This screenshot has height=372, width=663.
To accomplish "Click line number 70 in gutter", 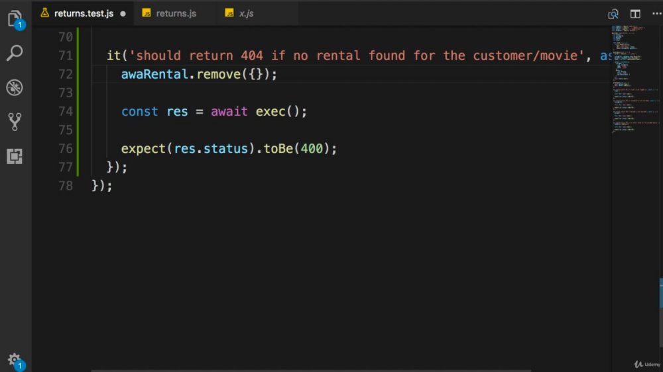I will click(66, 37).
